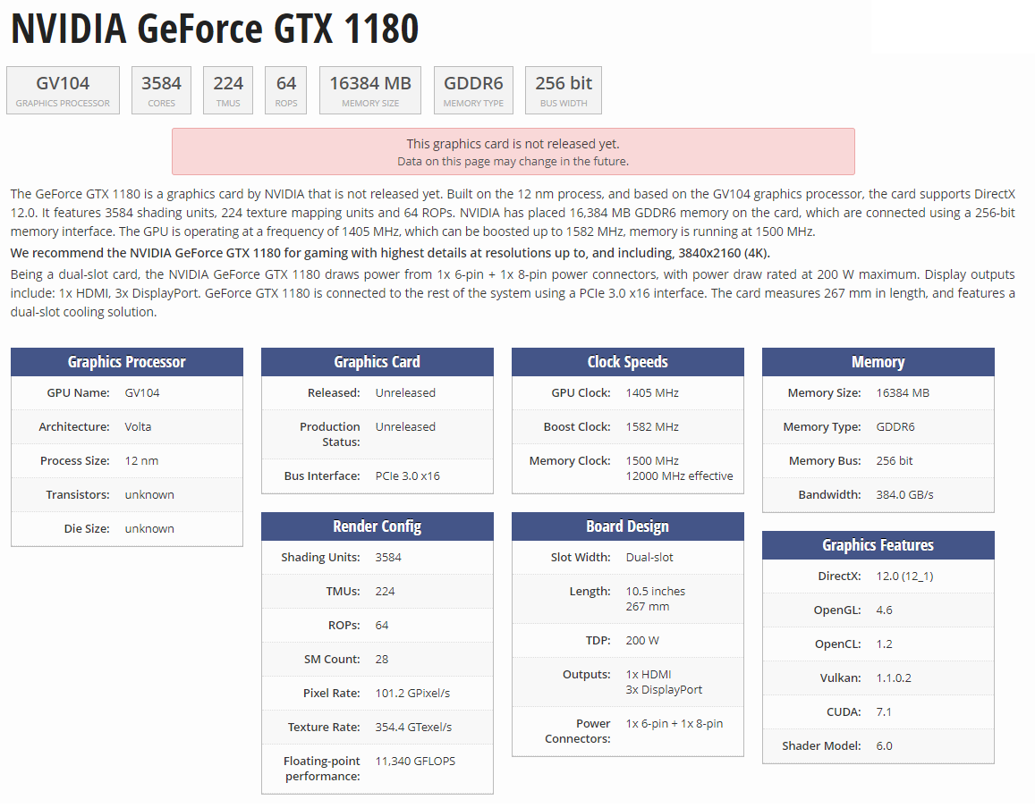Select the 3584 cores summary box
Screen dimensions: 1035x808
coord(161,90)
